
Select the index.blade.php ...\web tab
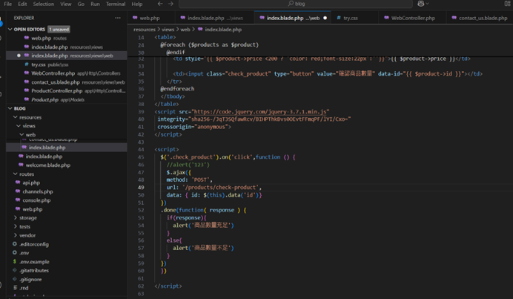click(x=293, y=18)
